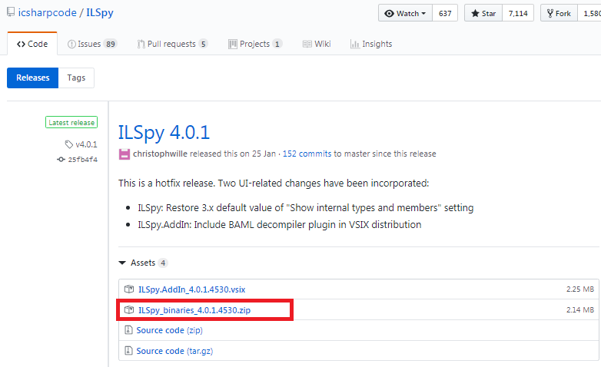Switch to the Tags view
The image size is (601, 367).
(x=76, y=78)
